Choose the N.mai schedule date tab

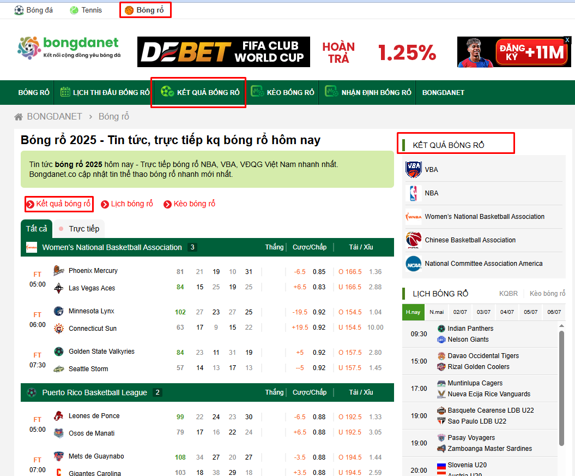437,312
